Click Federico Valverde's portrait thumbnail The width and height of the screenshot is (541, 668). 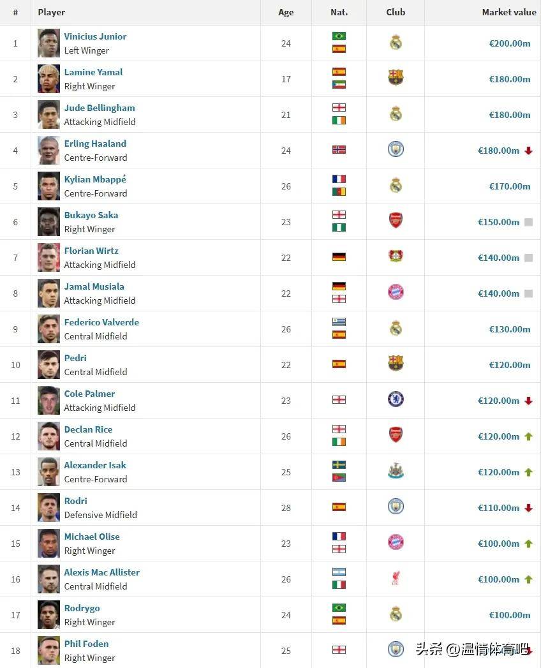48,329
